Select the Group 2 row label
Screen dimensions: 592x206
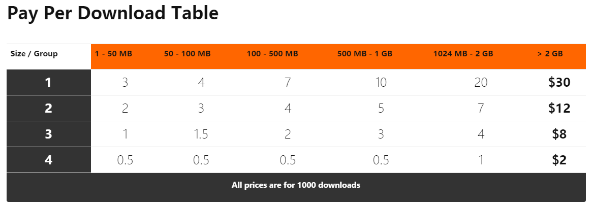pos(49,108)
